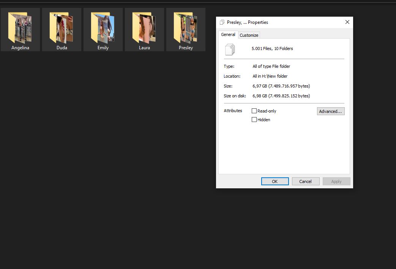
Task: Click the multiple-files icon in Properties title bar
Action: [x=222, y=22]
